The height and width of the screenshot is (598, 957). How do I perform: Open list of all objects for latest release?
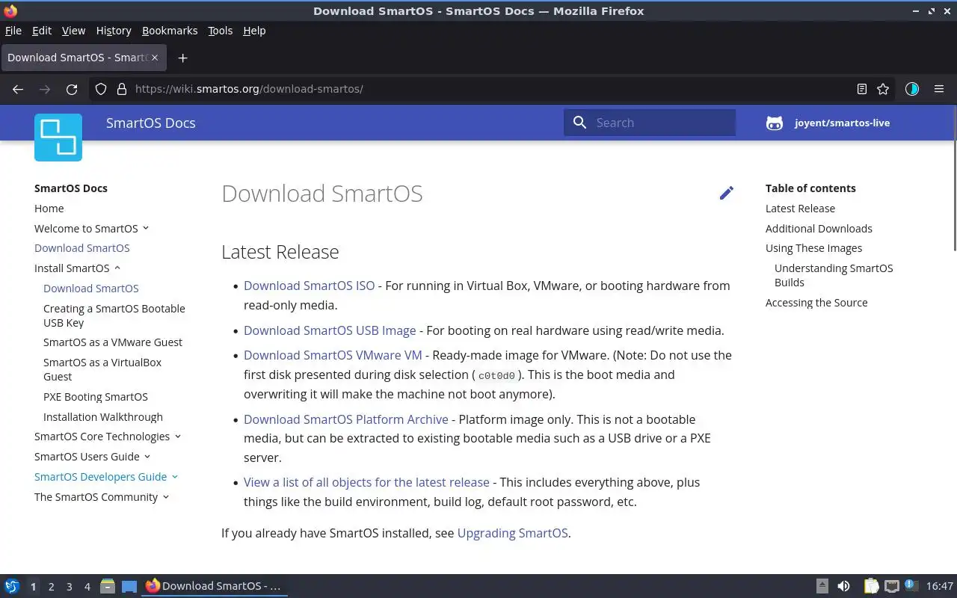coord(366,482)
